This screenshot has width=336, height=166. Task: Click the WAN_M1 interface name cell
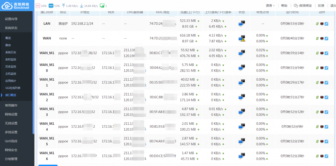point(47,53)
